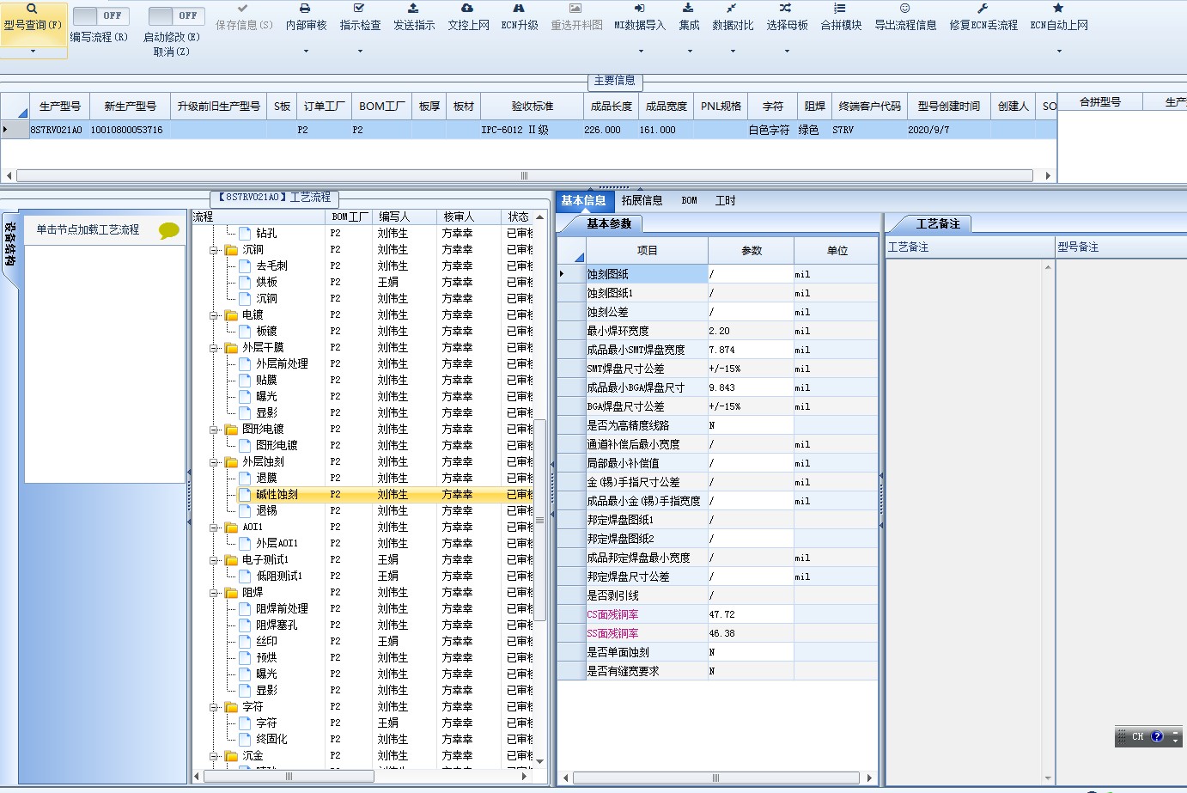
Task: Click the IPC-6012 II级 cell
Action: (532, 130)
